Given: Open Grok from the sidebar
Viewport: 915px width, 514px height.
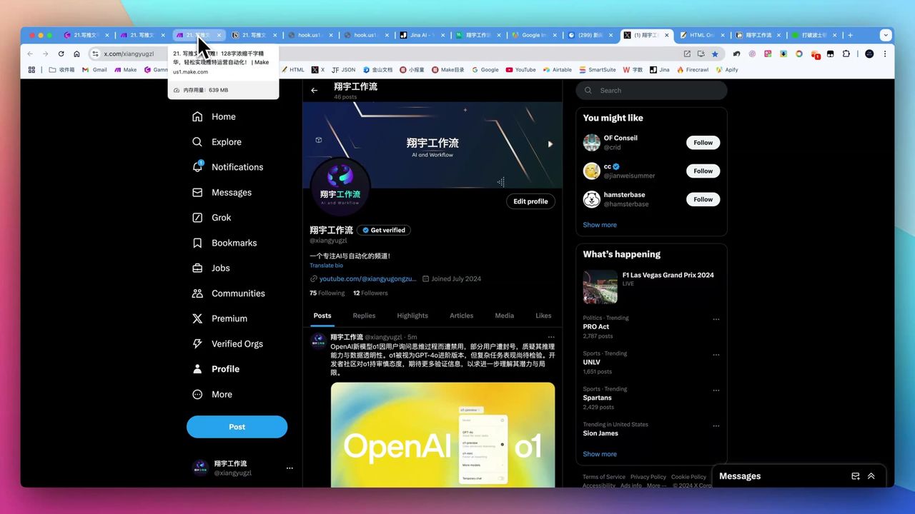Looking at the screenshot, I should [221, 217].
